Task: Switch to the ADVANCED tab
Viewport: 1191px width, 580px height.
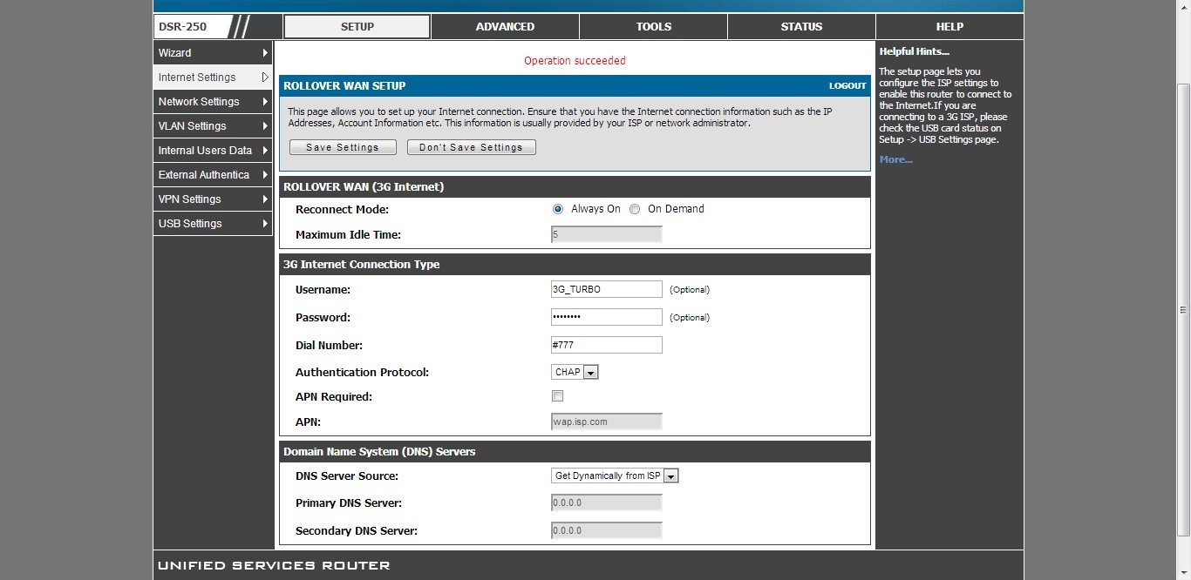Action: tap(505, 27)
